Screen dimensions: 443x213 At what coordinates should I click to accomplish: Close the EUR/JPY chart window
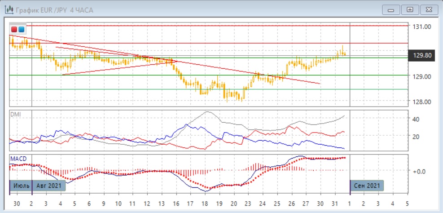tap(427, 9)
